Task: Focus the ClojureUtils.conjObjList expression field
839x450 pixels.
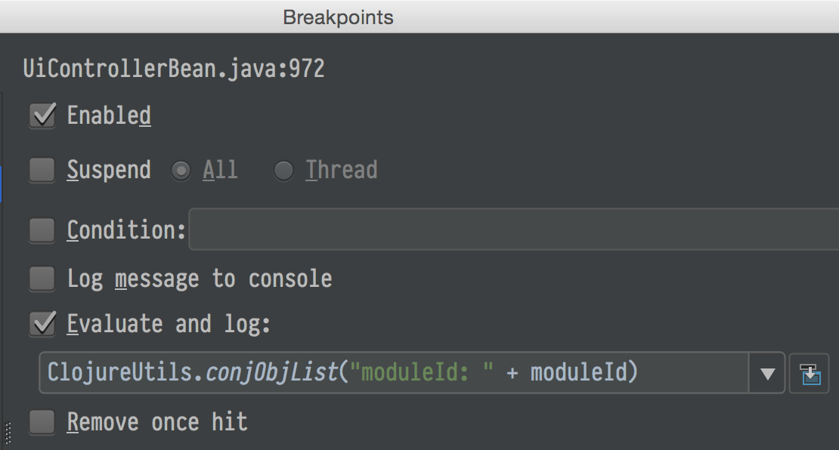Action: (x=393, y=373)
